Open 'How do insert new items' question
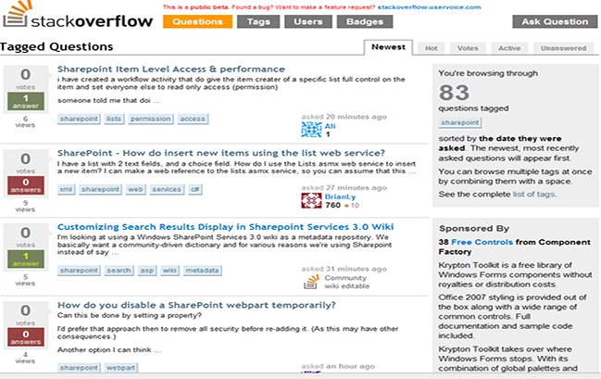The image size is (601, 379). click(x=221, y=153)
